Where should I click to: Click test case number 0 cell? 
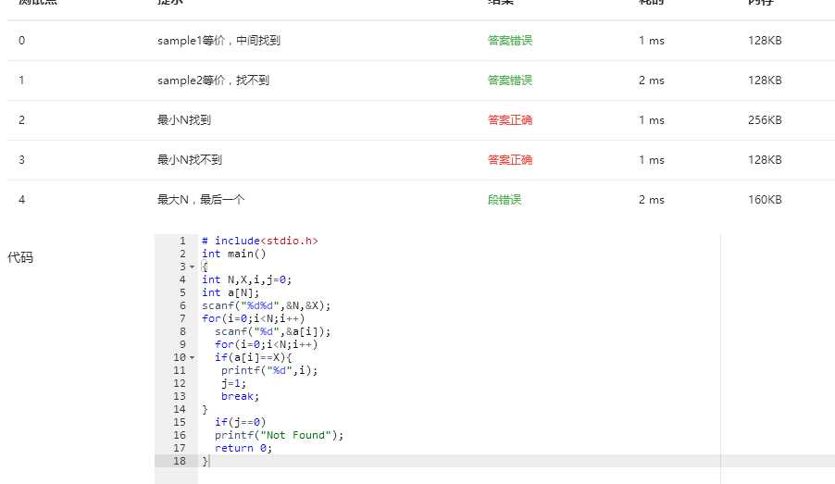pos(22,41)
